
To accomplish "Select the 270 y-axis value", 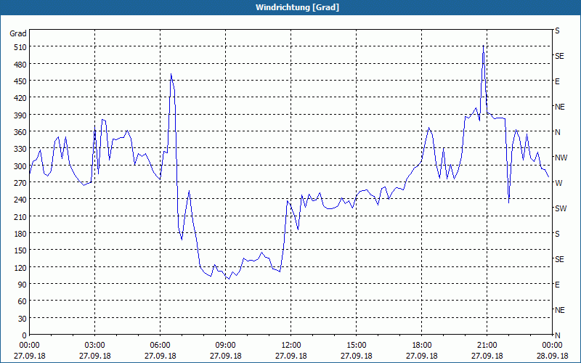I will tap(20, 183).
